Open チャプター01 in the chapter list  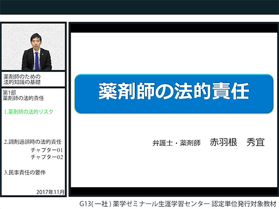click(47, 150)
